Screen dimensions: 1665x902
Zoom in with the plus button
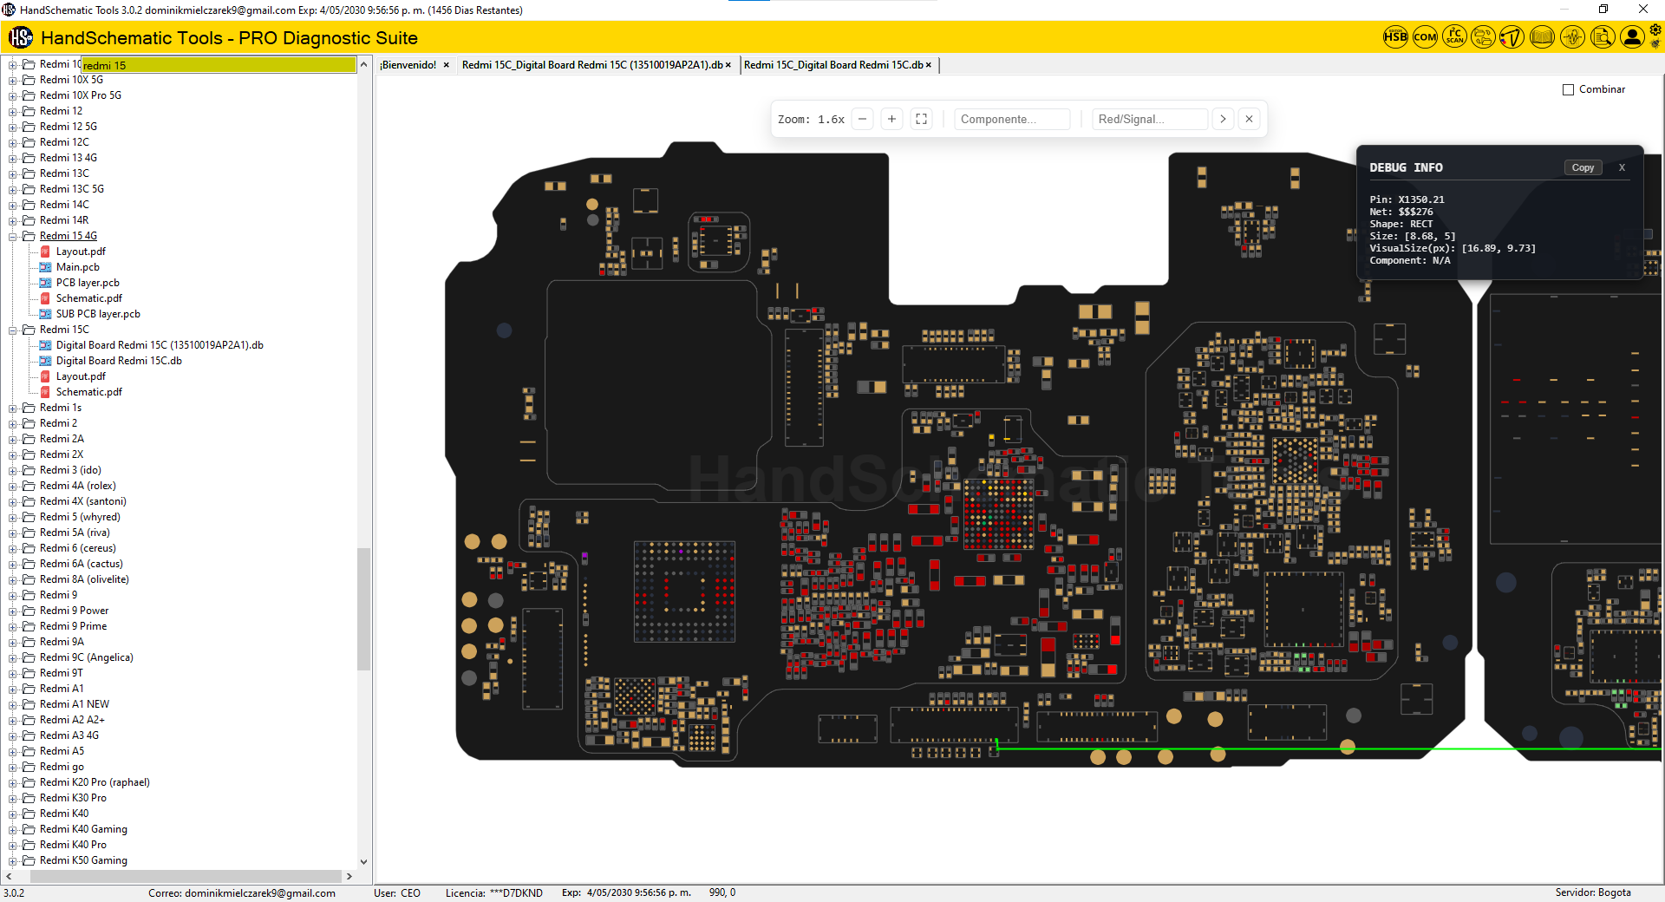[891, 120]
